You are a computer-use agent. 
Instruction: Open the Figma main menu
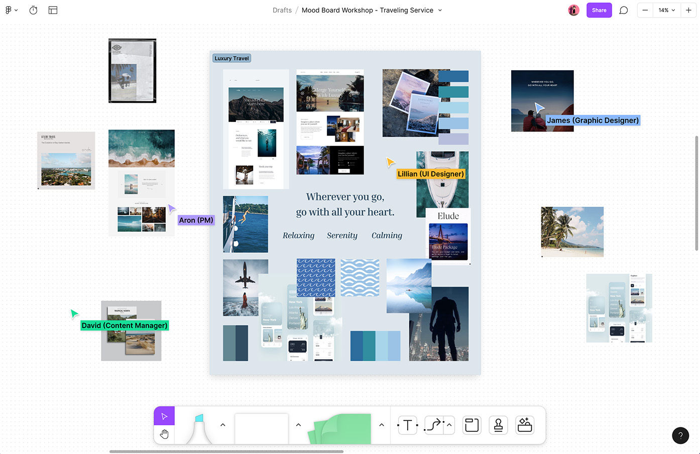(11, 10)
